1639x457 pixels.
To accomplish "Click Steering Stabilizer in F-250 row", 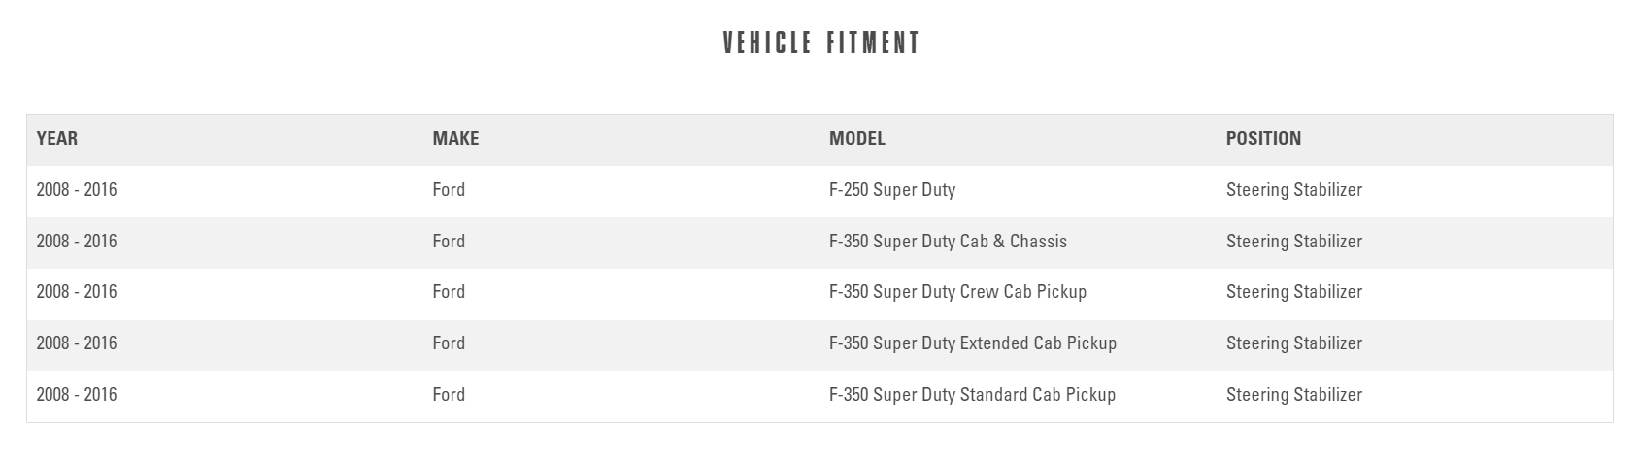I will 1293,190.
